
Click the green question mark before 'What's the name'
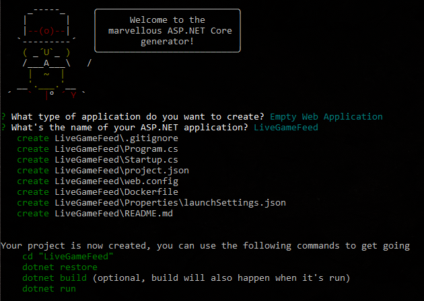(x=4, y=128)
